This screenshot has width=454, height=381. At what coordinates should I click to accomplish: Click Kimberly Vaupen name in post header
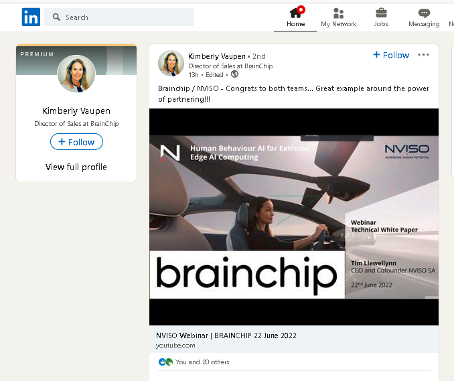(216, 56)
